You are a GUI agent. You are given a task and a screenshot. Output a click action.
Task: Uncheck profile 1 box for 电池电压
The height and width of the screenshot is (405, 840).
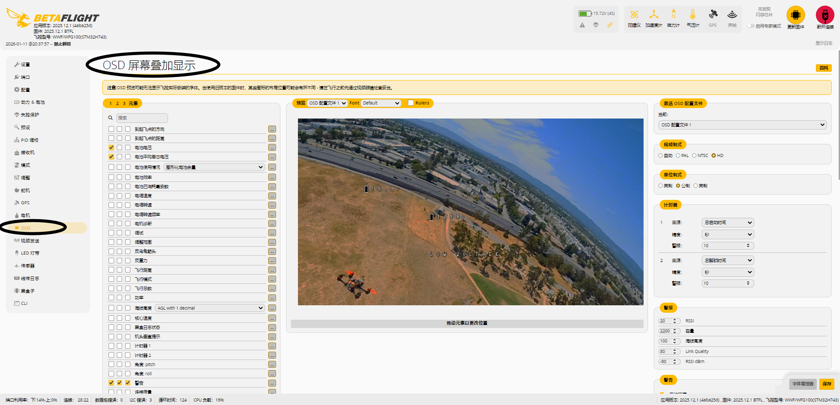(x=111, y=148)
